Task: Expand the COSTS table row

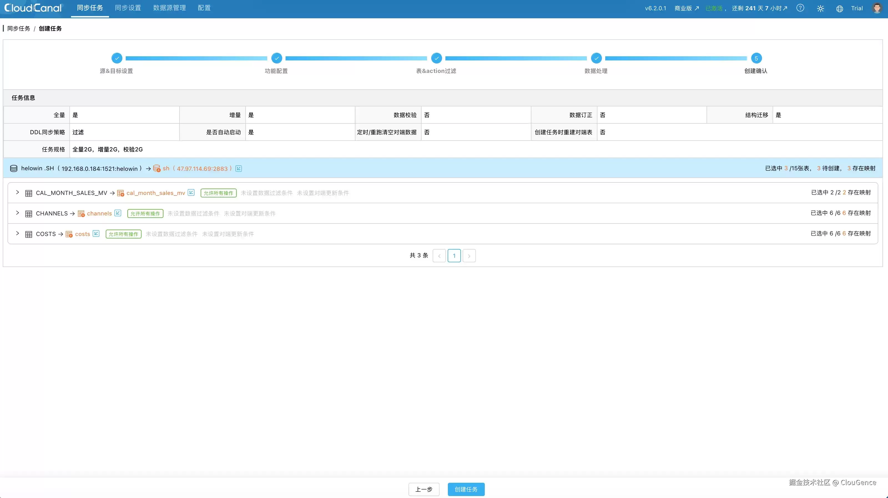Action: pyautogui.click(x=17, y=233)
